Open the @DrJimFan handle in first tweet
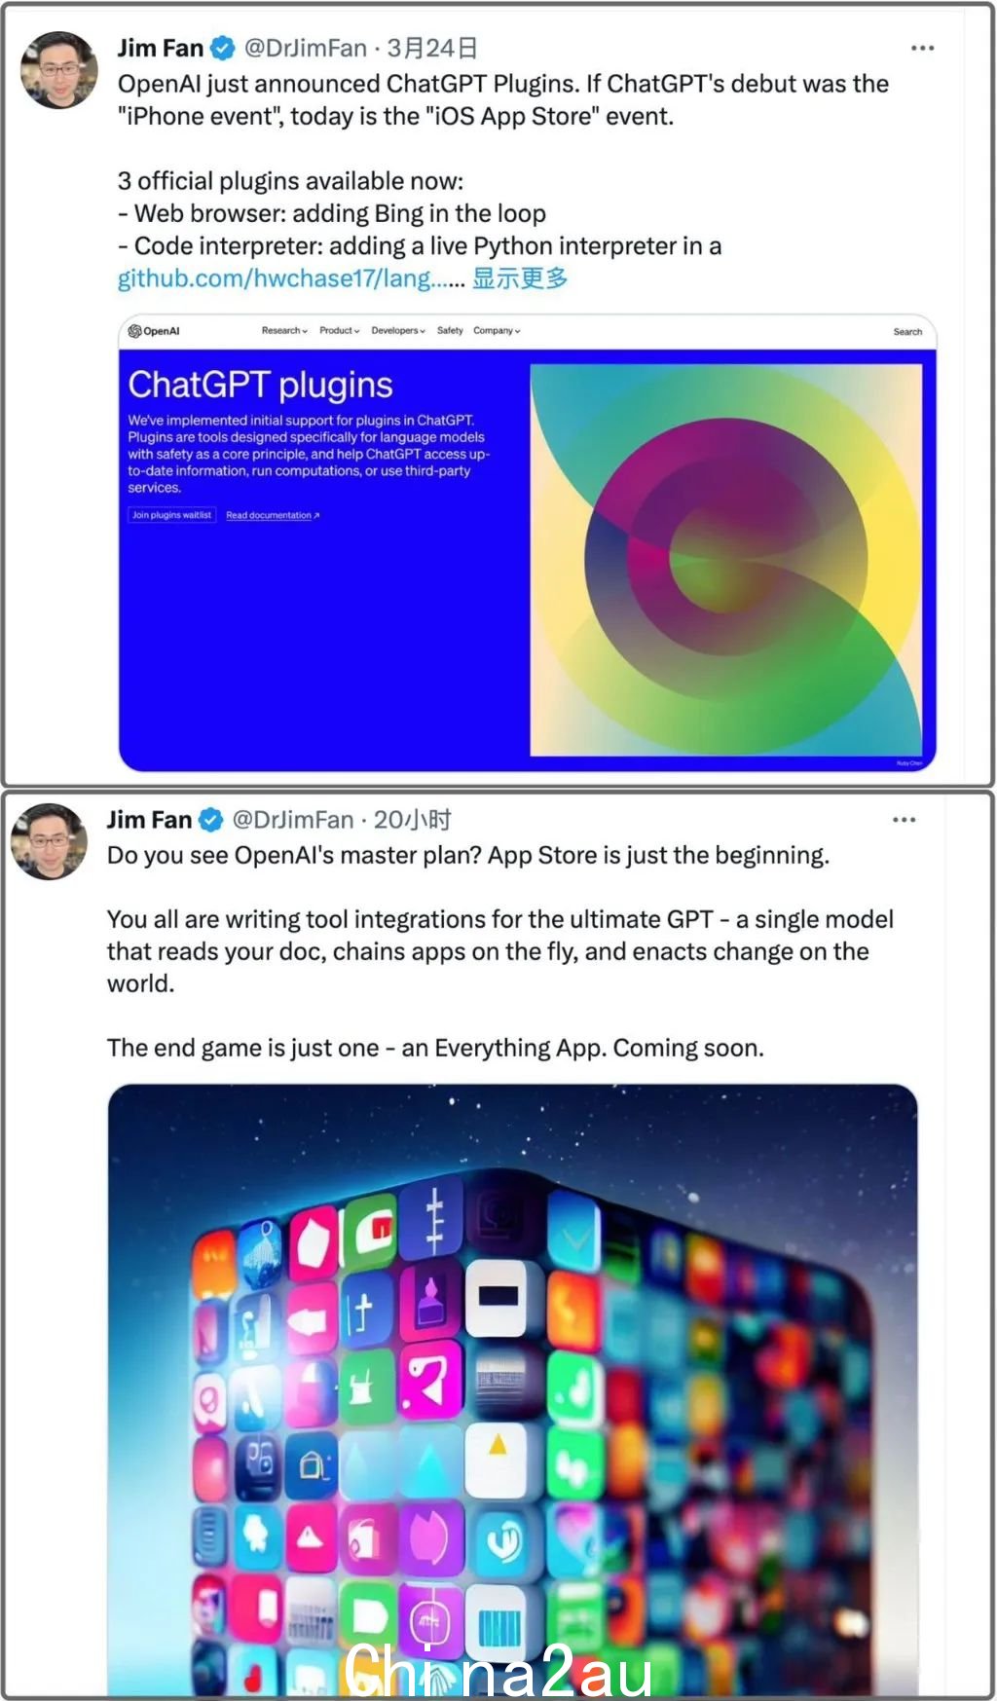Viewport: 997px width, 1701px height. pos(306,48)
